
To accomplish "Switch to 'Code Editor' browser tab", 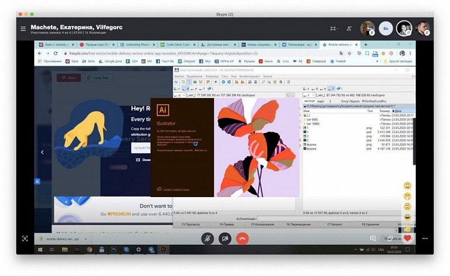I will [x=178, y=45].
